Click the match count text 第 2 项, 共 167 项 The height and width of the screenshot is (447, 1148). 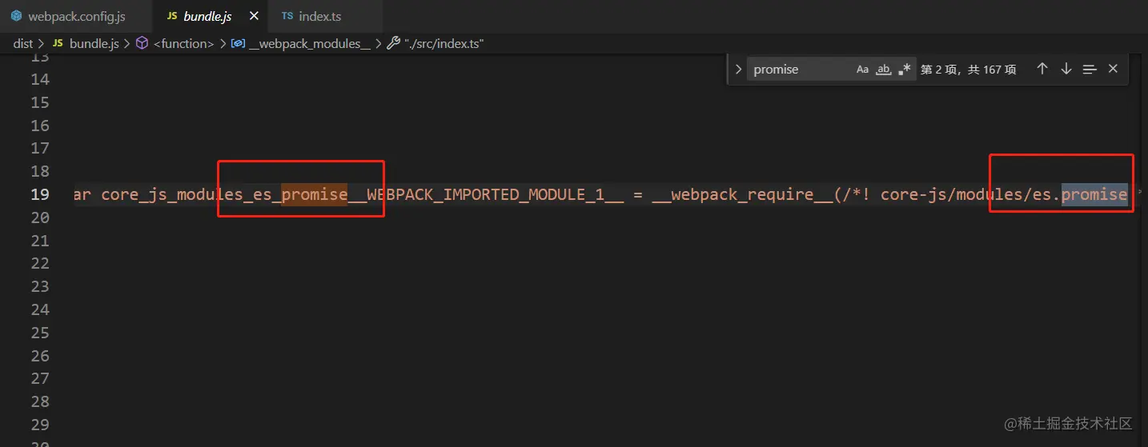(x=969, y=70)
